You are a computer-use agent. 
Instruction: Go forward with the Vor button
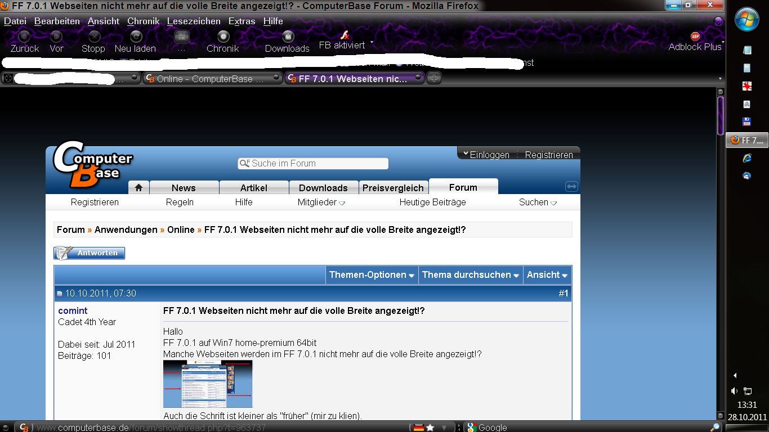(56, 42)
